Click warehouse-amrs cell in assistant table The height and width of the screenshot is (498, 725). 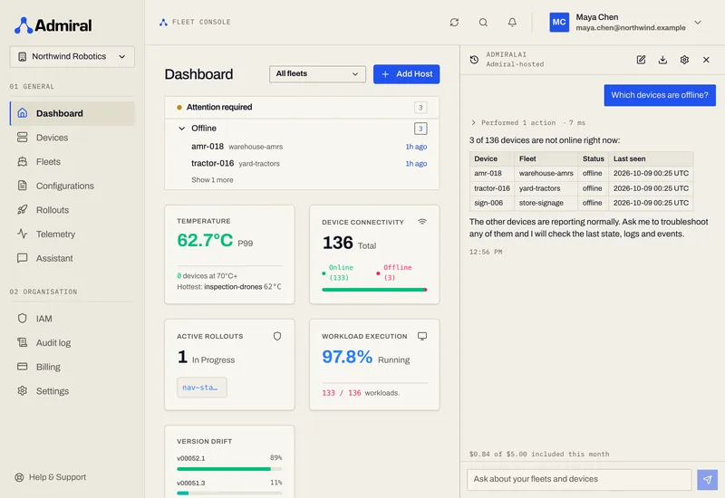coord(546,173)
